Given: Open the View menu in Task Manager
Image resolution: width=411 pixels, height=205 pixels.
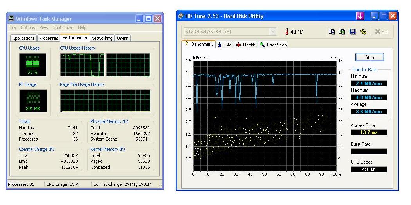Looking at the screenshot, I should (x=44, y=27).
